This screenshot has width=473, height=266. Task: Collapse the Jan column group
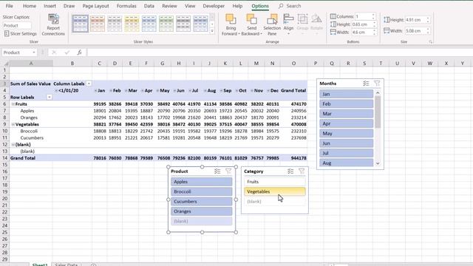point(95,90)
